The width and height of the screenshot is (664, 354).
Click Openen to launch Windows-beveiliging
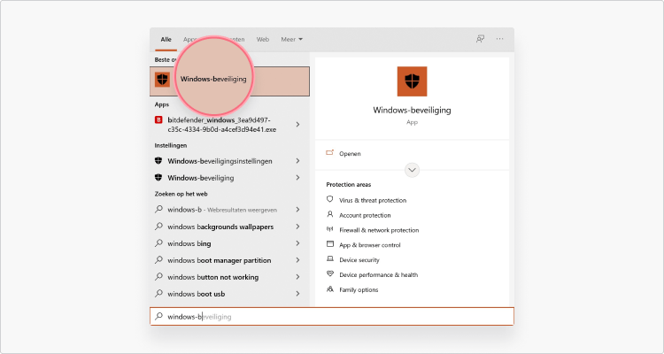coord(350,154)
